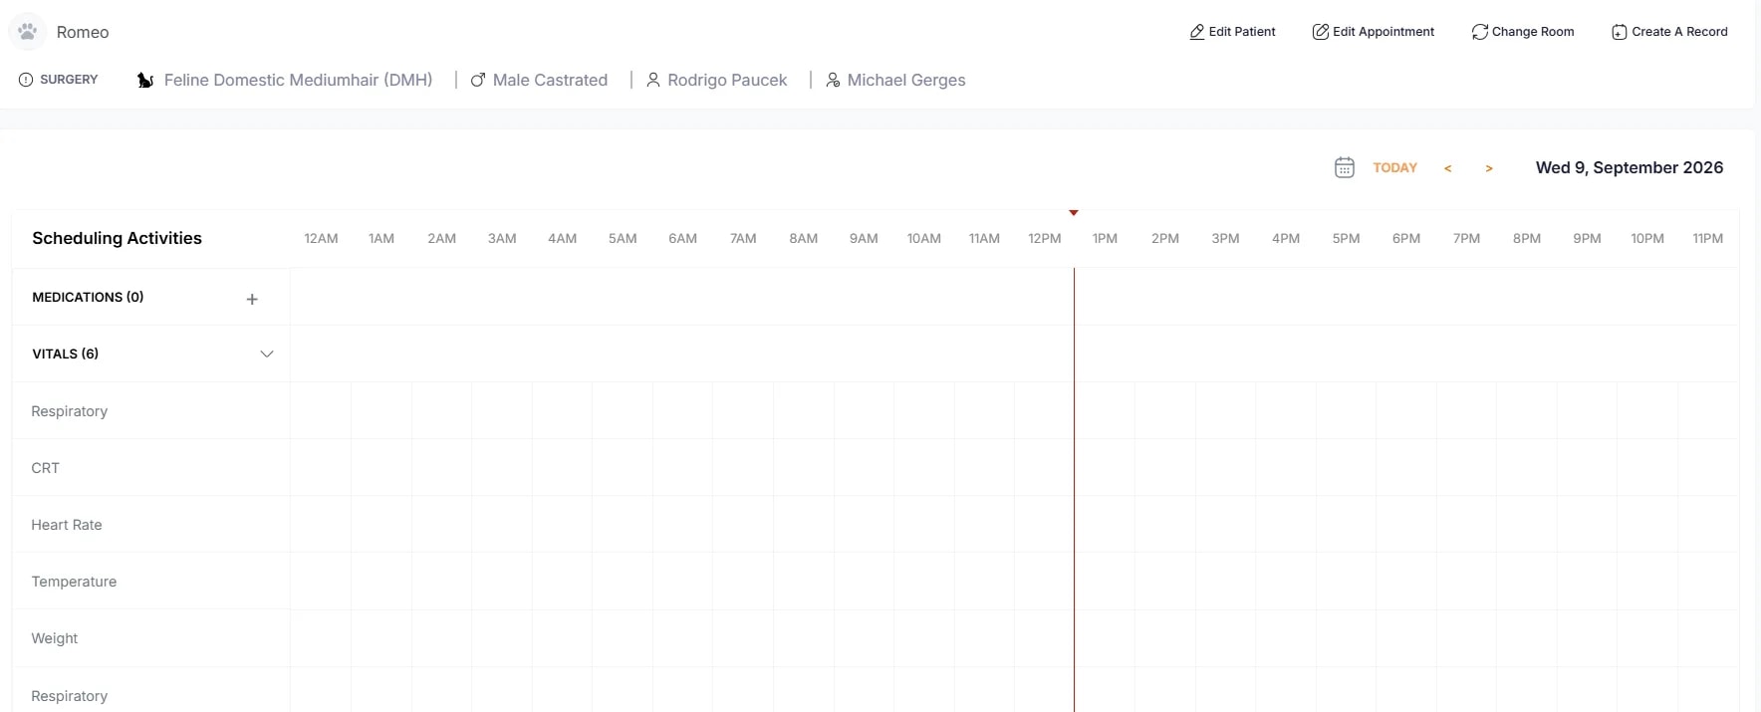Select the CRT vitals row

pos(151,468)
